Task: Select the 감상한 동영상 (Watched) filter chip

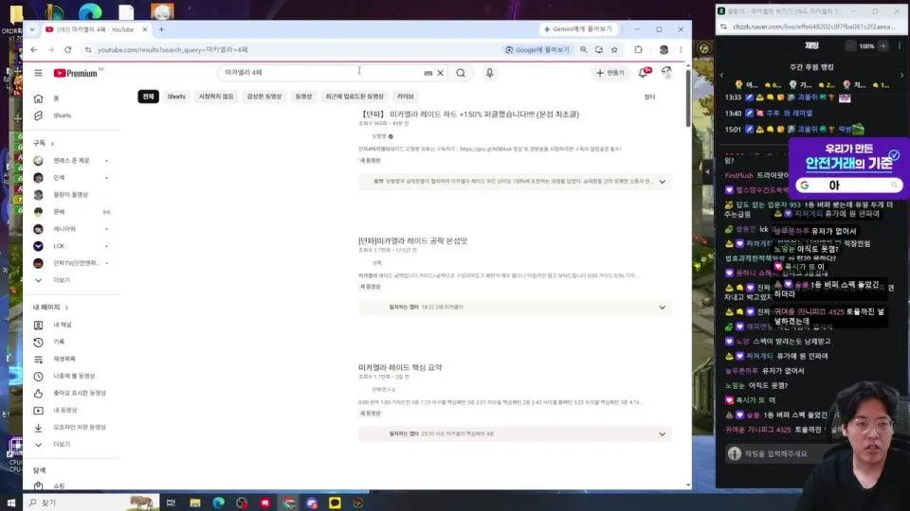Action: (264, 97)
